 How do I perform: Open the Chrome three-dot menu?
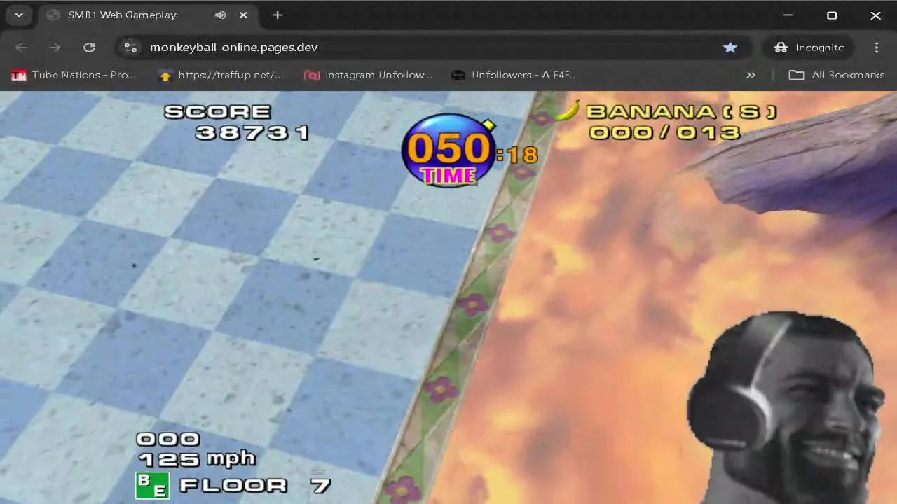click(x=877, y=48)
